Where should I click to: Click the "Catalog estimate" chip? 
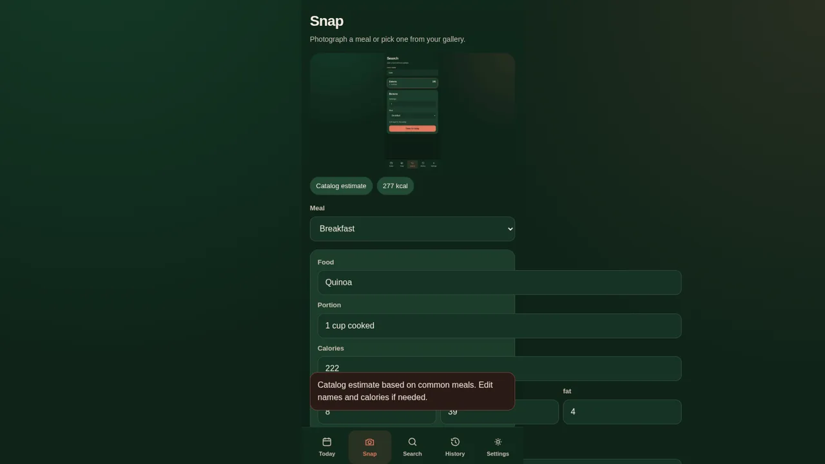(x=341, y=186)
